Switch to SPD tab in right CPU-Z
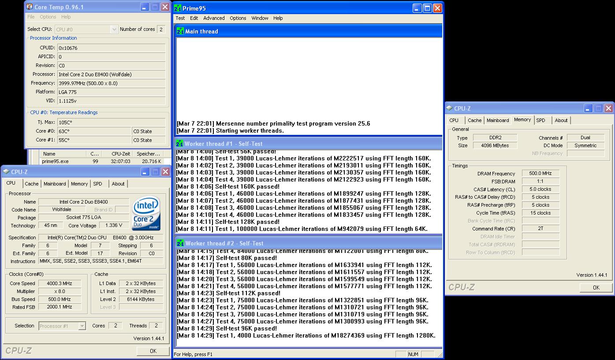 [x=540, y=120]
